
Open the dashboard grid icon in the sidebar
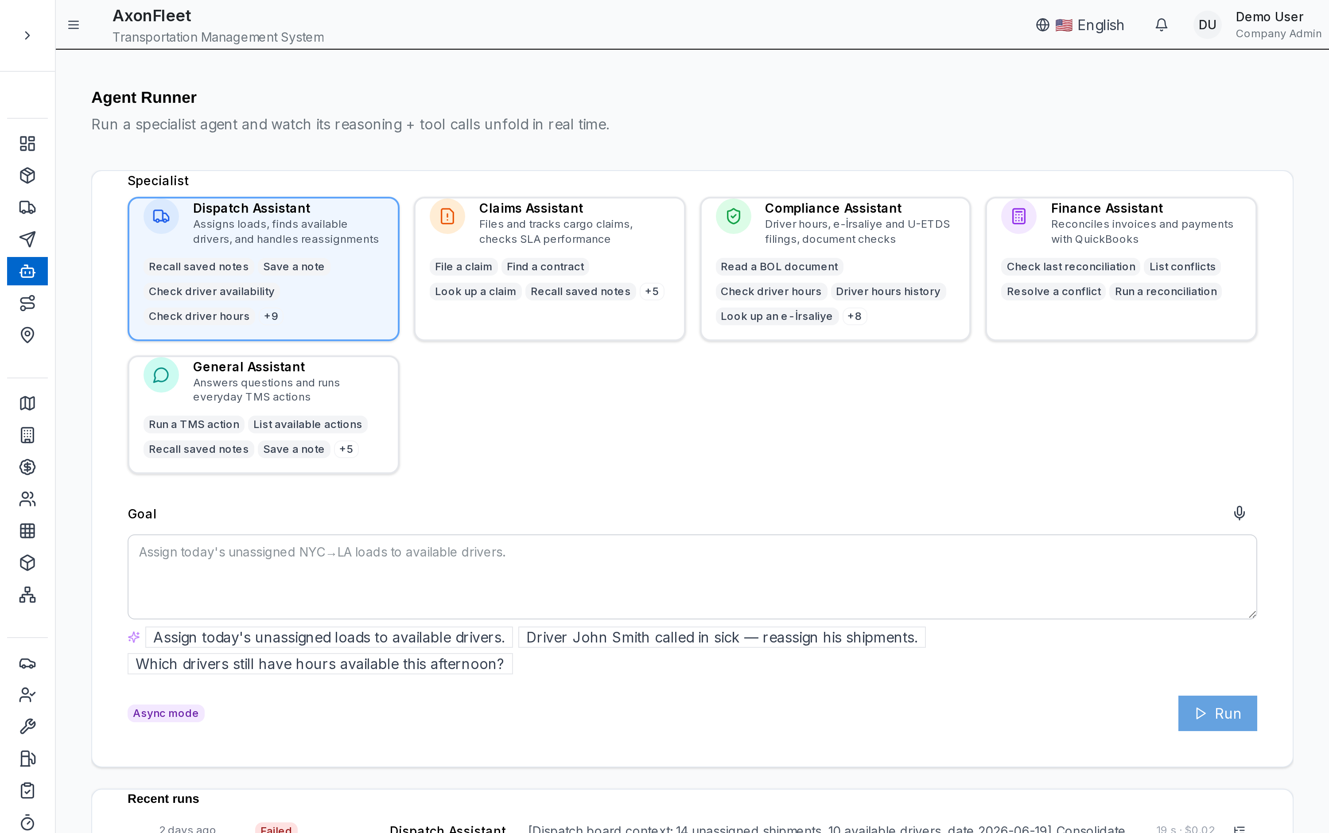coord(27,144)
